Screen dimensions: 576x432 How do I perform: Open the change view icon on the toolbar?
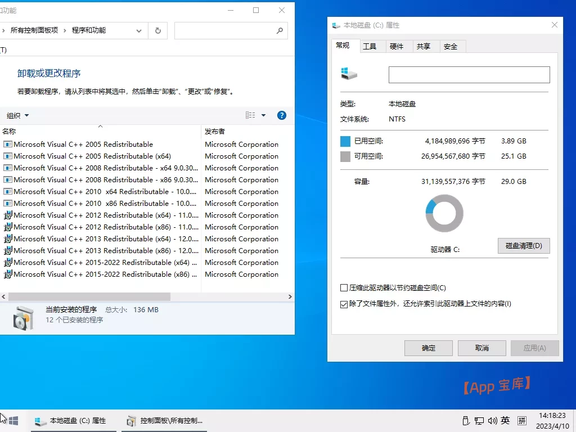(x=250, y=115)
